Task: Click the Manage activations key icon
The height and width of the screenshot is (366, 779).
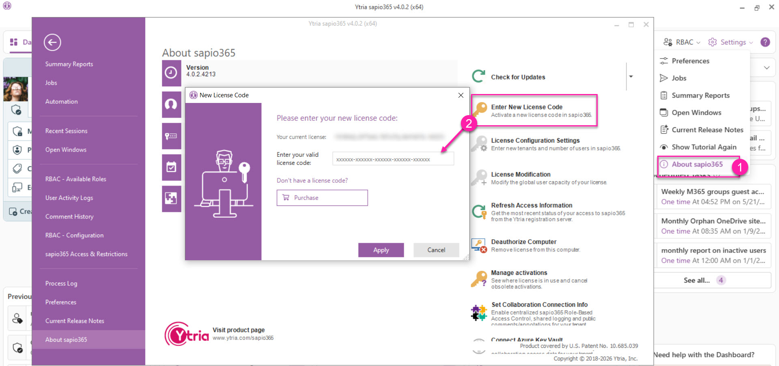Action: pyautogui.click(x=479, y=279)
